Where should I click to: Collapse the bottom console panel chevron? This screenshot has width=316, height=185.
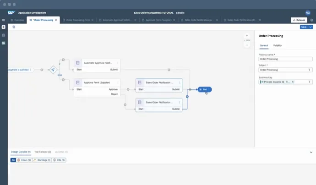pyautogui.click(x=311, y=152)
